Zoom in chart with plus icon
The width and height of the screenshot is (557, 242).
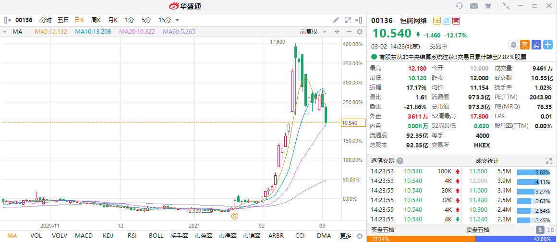(x=337, y=32)
